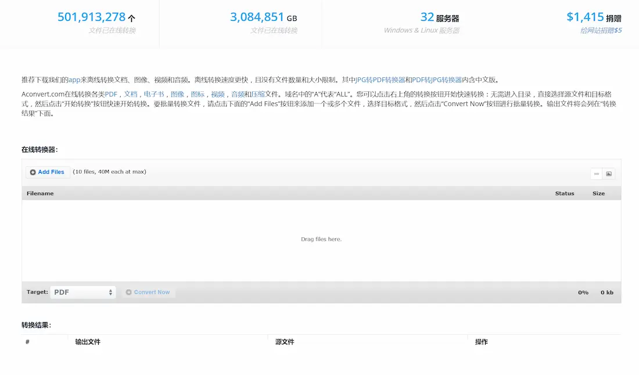This screenshot has width=639, height=375.
Task: Open the JPG转PDF转换器 link
Action: pyautogui.click(x=380, y=80)
